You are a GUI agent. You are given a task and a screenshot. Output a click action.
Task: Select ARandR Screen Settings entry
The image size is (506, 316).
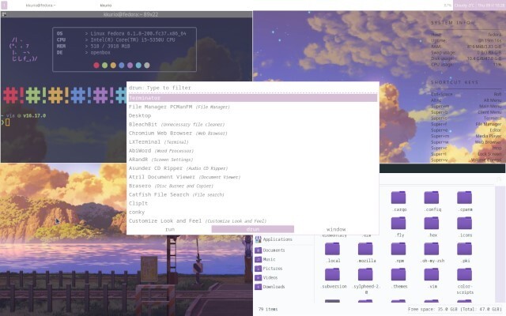pyautogui.click(x=253, y=160)
